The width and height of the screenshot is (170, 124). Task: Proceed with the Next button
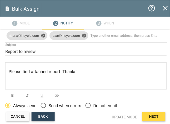coord(154,117)
